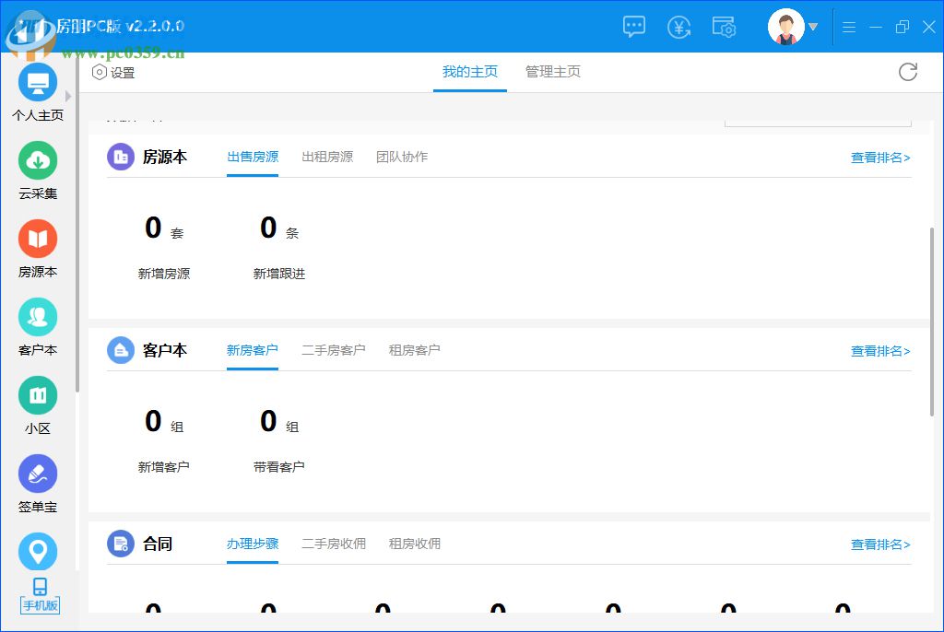Open the 个人主页 sidebar icon
This screenshot has width=944, height=632.
(37, 82)
